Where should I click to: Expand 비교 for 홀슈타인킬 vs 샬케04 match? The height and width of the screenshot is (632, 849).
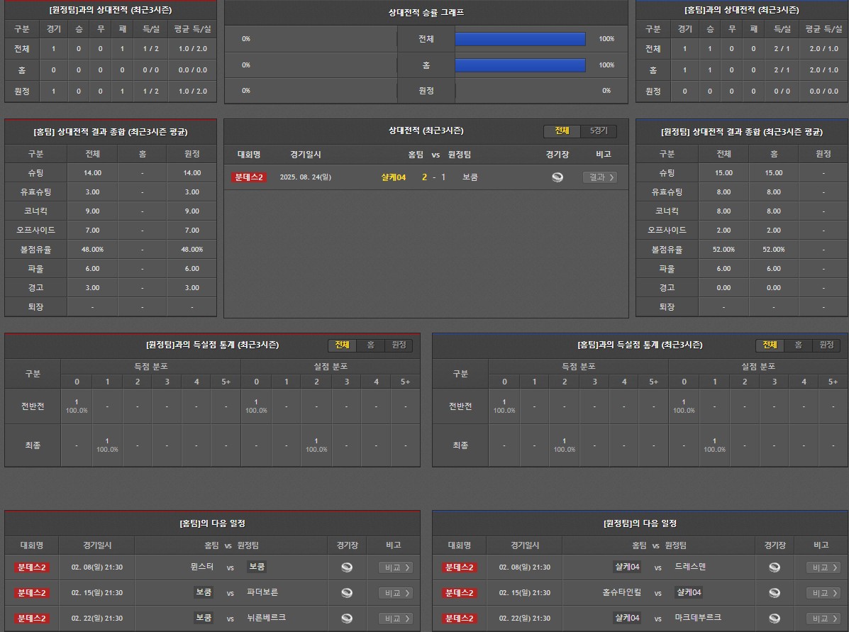pyautogui.click(x=823, y=593)
